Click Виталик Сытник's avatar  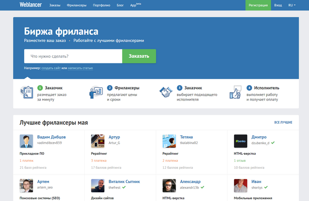98,186
